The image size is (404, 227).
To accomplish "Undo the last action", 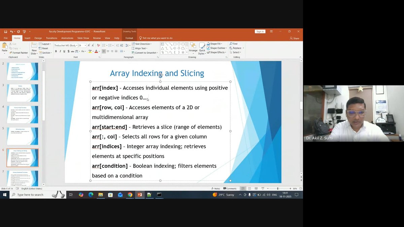I will pyautogui.click(x=11, y=32).
